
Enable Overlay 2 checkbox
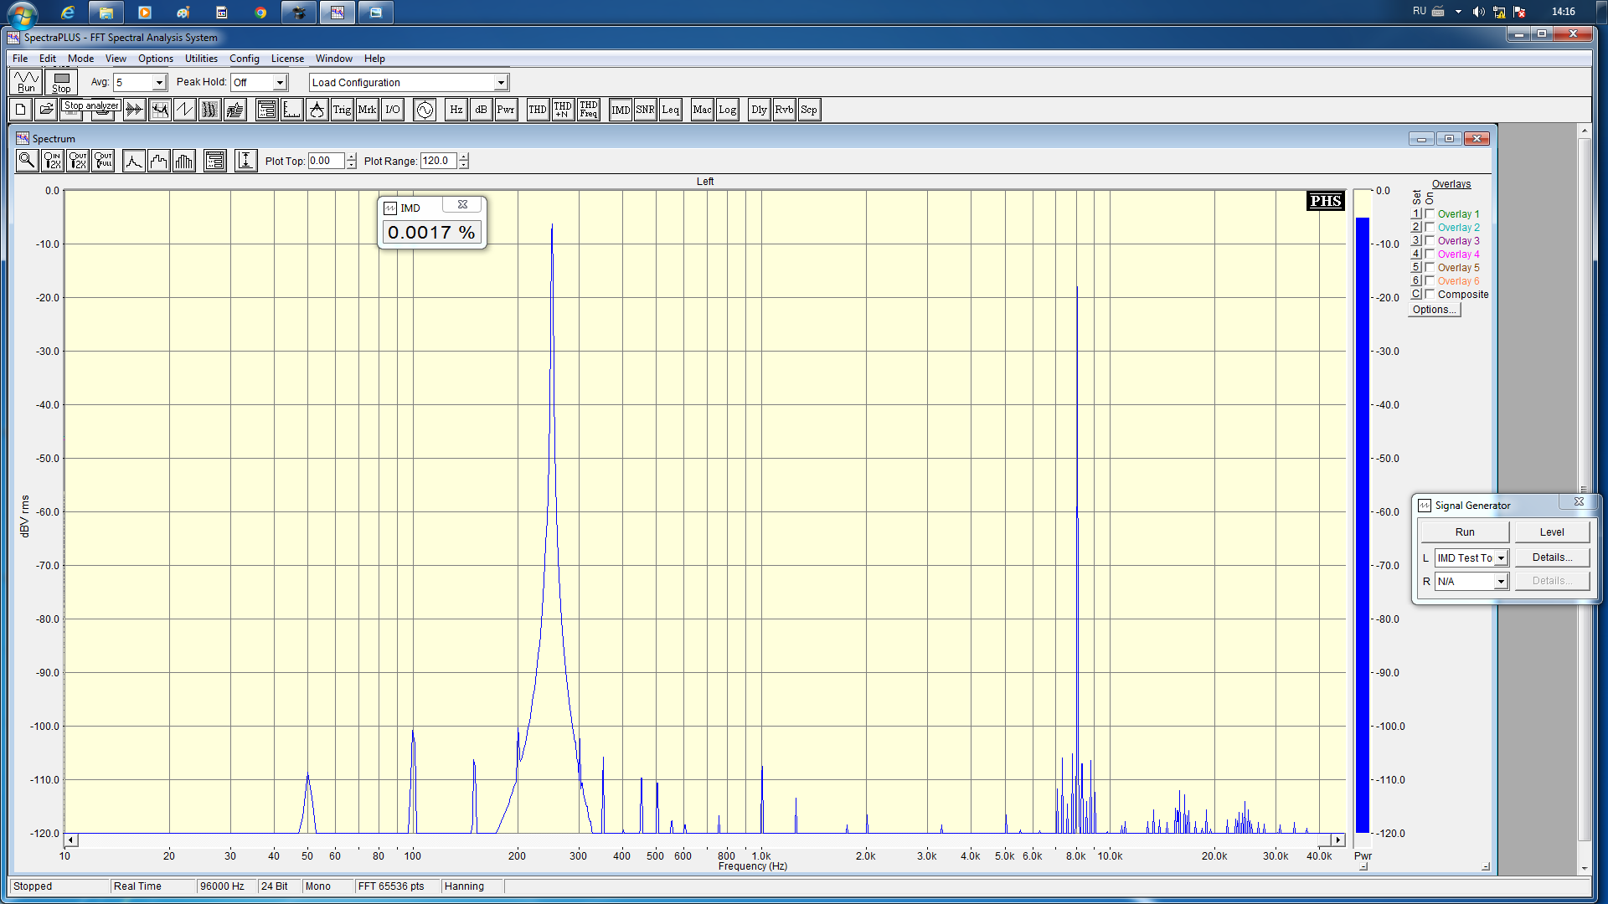click(x=1430, y=227)
